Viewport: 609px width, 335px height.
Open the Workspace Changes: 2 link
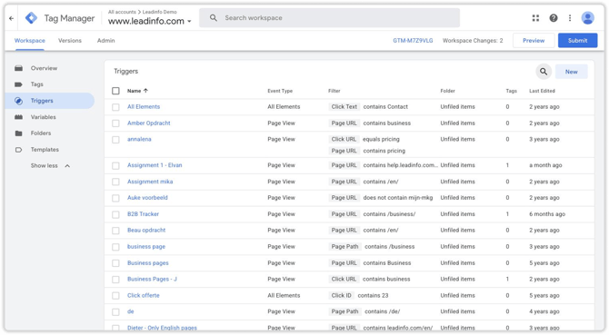(x=473, y=40)
